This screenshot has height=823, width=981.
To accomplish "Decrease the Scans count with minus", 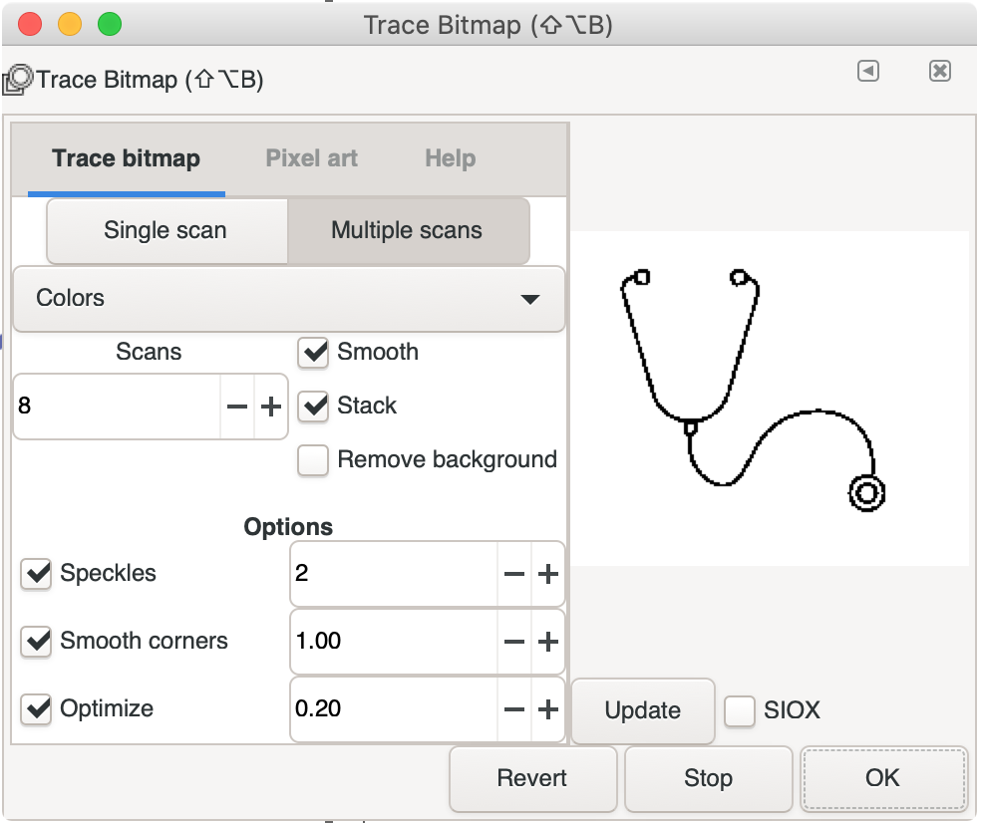I will click(237, 407).
